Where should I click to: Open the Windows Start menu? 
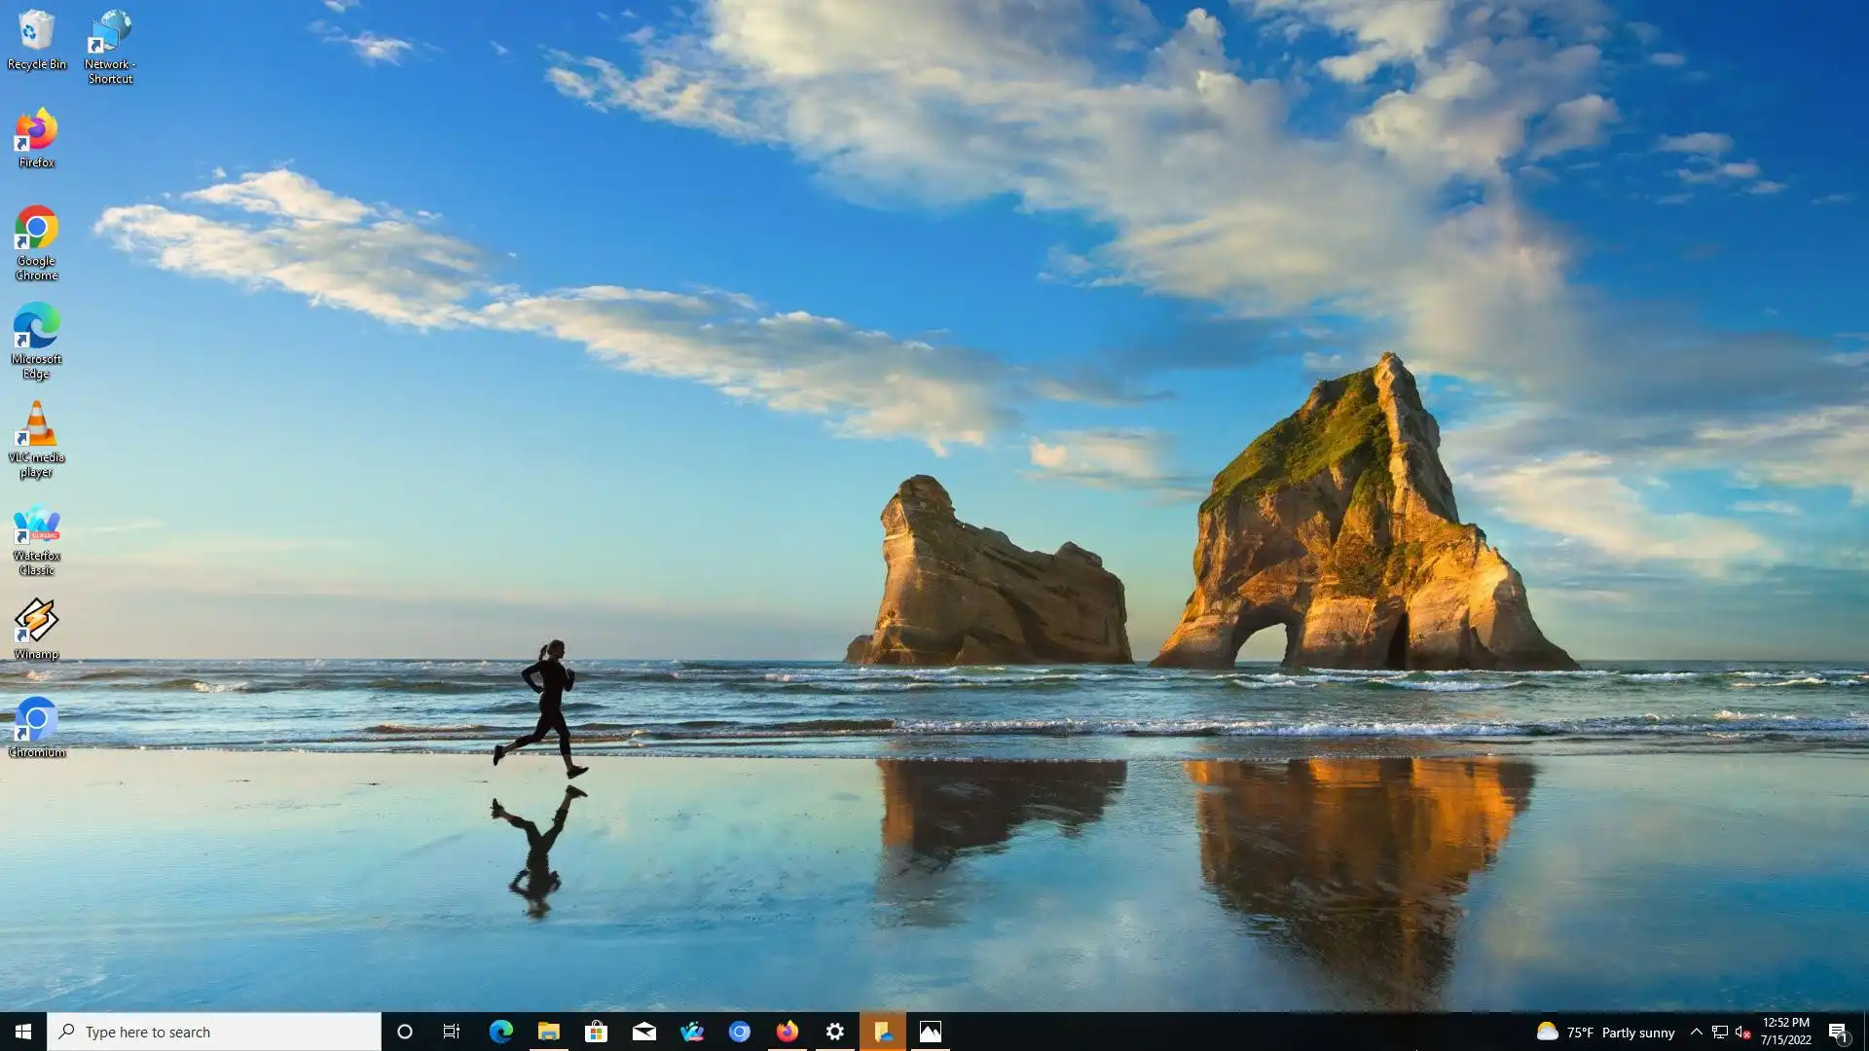pos(23,1032)
